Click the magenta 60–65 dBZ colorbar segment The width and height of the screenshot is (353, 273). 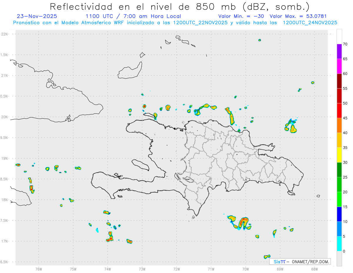[339, 66]
